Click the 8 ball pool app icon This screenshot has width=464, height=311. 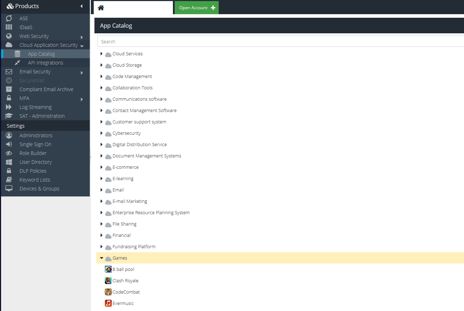pos(108,269)
